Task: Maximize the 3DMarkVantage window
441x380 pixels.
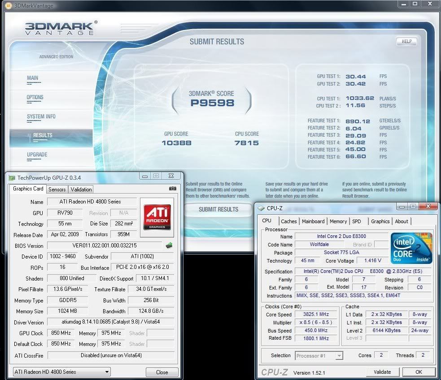Action: tap(415, 4)
